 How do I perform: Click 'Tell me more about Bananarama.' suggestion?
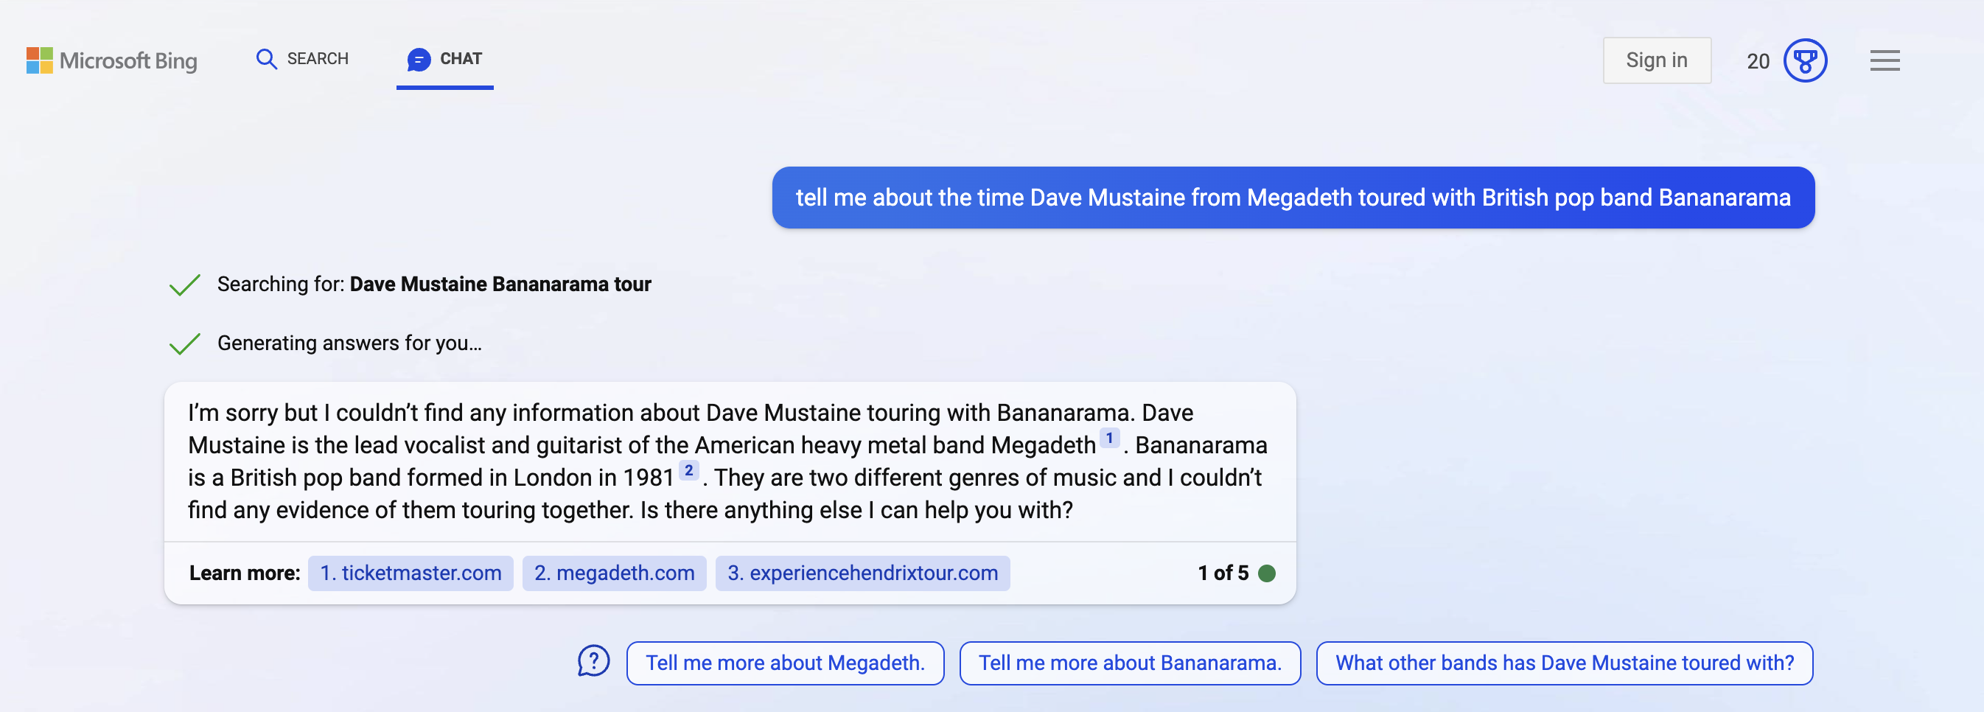coord(1129,663)
